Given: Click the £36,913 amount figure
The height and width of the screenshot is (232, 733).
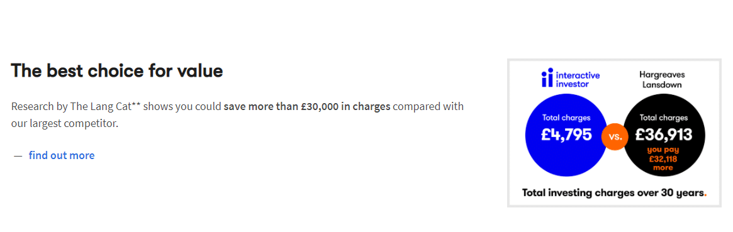Looking at the screenshot, I should pyautogui.click(x=663, y=135).
